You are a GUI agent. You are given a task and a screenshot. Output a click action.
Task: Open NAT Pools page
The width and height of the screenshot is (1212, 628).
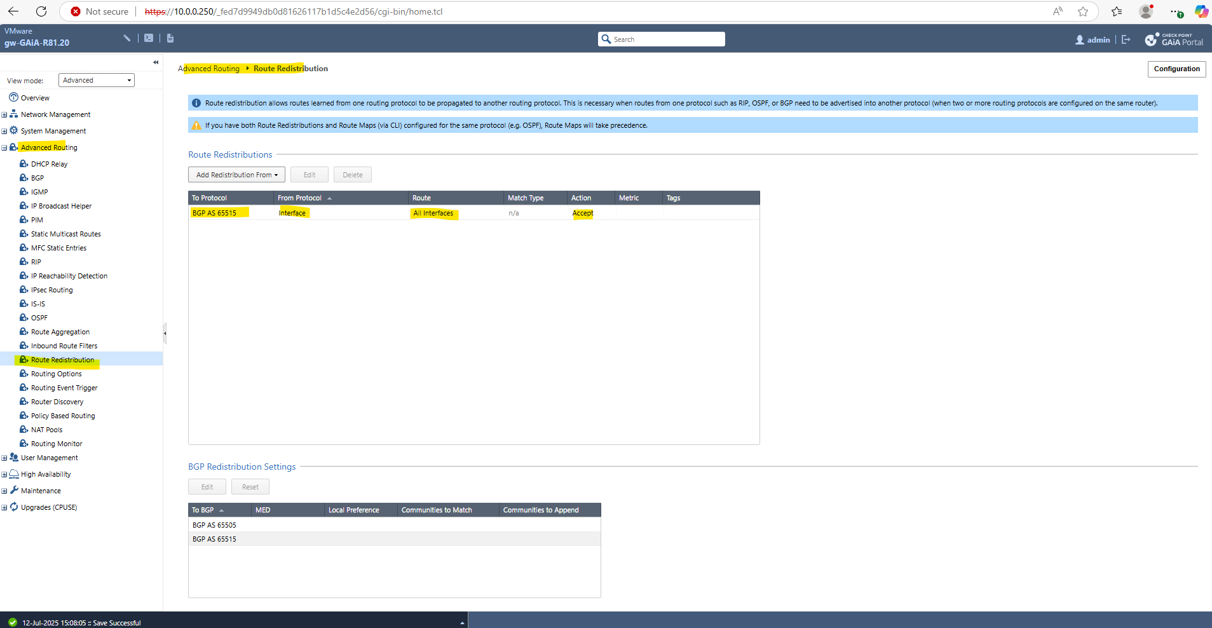tap(46, 430)
